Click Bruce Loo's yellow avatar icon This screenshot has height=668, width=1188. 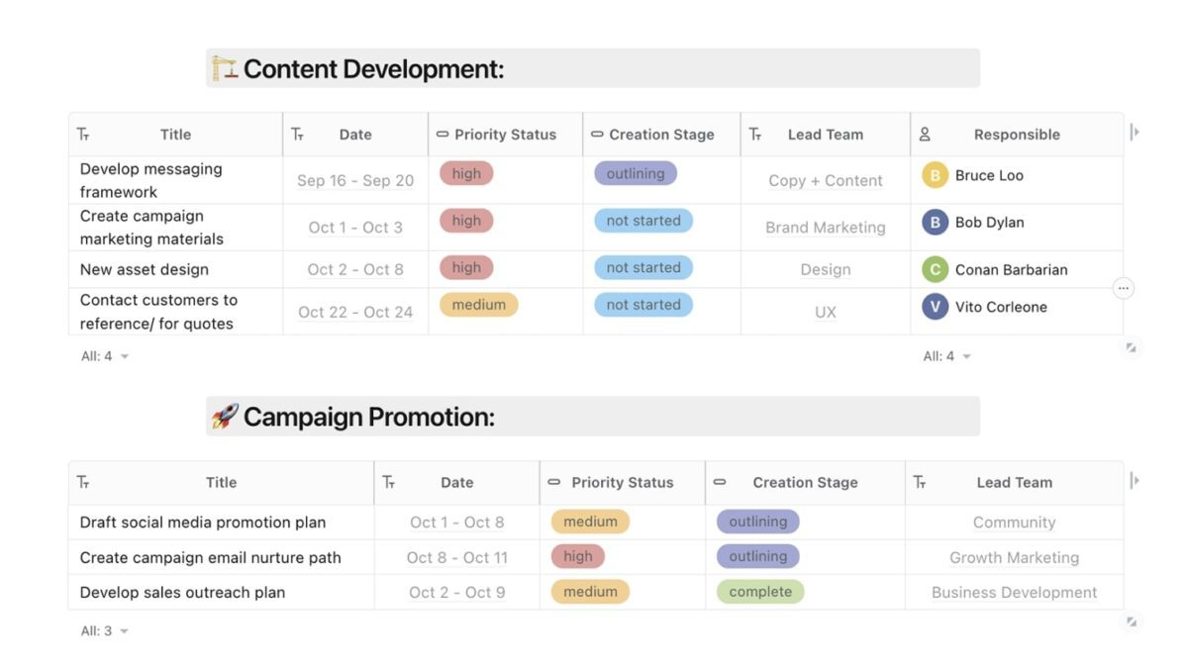click(x=935, y=176)
